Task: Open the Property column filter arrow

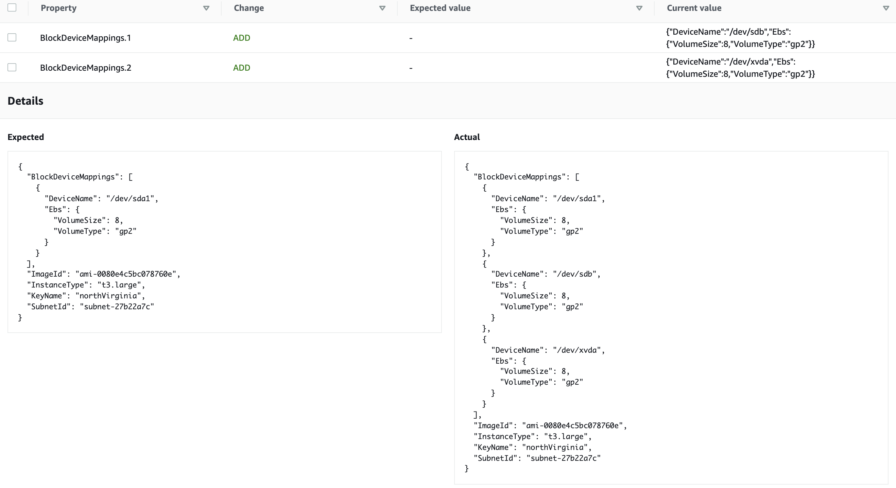Action: pyautogui.click(x=206, y=8)
